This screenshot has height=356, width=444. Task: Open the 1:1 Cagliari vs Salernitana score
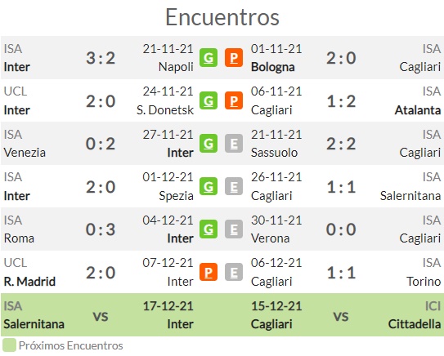pos(341,187)
